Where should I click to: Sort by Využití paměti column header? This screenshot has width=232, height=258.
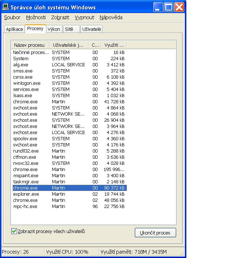point(113,45)
